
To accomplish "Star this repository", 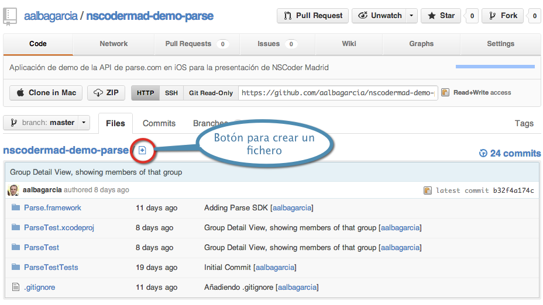I will coord(441,16).
